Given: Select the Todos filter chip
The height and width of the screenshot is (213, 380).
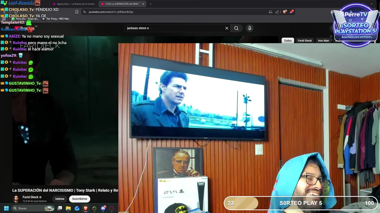Looking at the screenshot, I should click(x=288, y=41).
